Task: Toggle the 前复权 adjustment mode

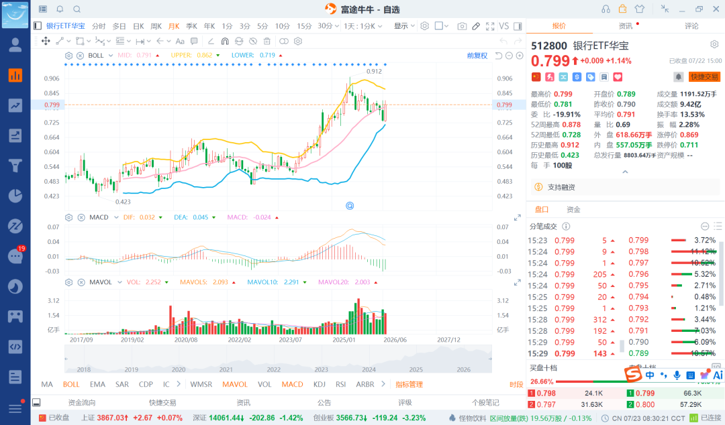Action: [477, 56]
